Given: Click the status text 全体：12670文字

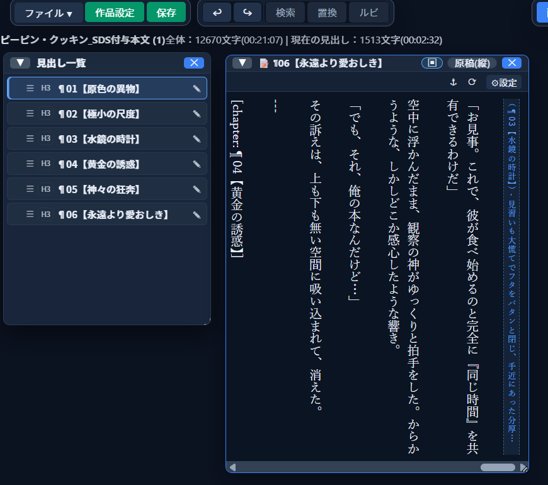Looking at the screenshot, I should click(x=224, y=40).
